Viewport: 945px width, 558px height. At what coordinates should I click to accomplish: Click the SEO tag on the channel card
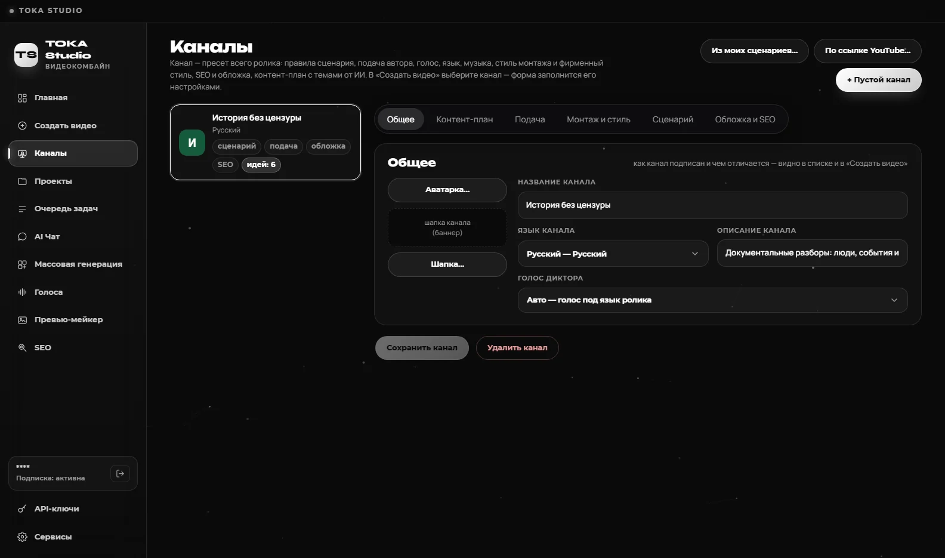click(226, 165)
